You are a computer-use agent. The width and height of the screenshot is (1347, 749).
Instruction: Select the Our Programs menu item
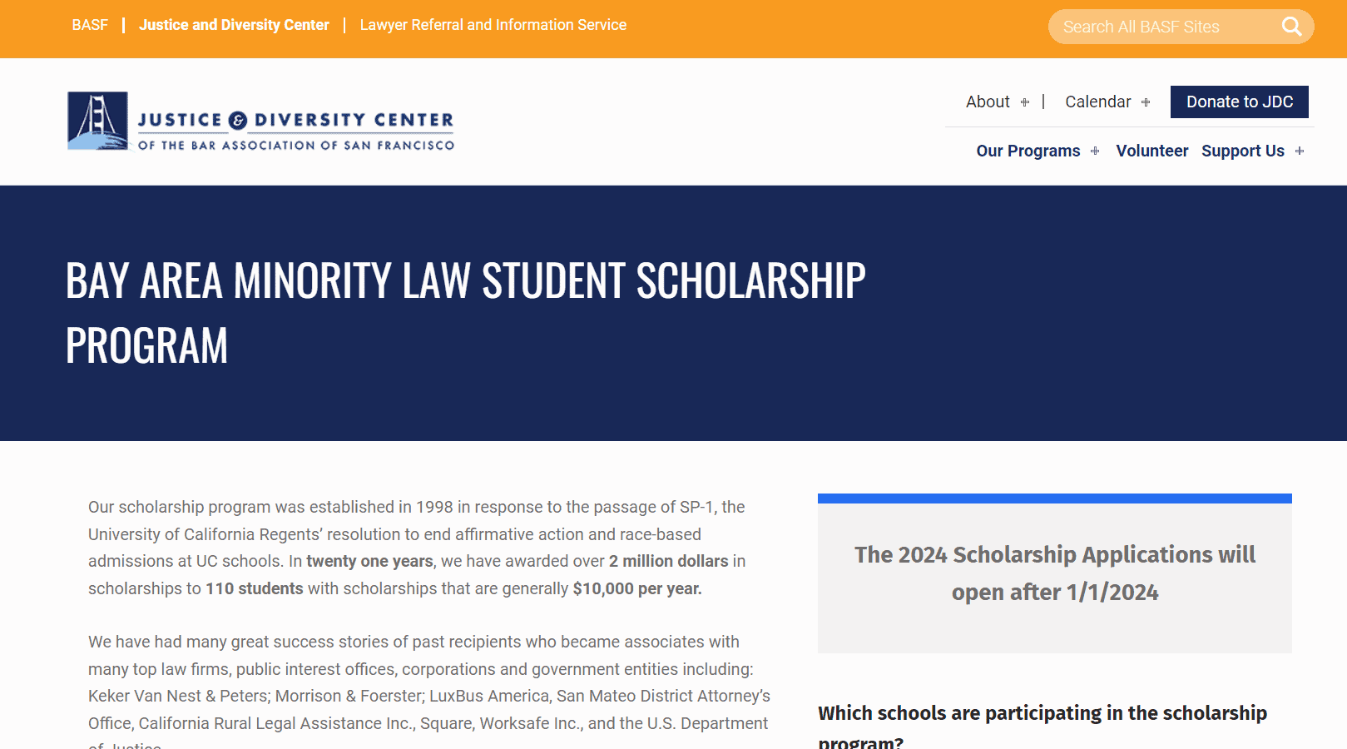coord(1028,151)
